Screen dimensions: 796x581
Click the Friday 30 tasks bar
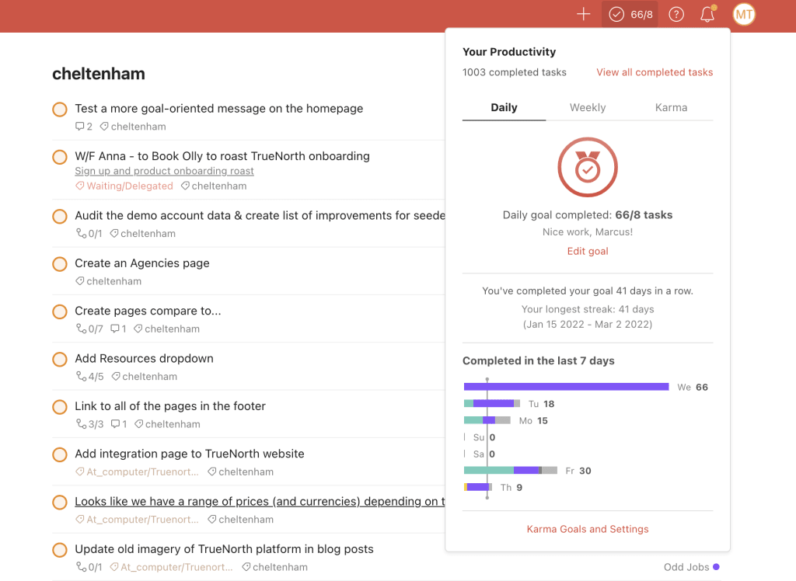[510, 471]
